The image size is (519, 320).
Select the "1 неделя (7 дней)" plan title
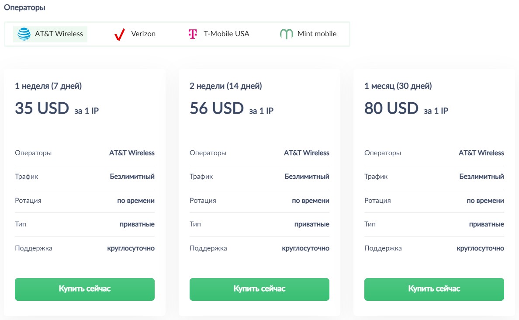click(48, 86)
